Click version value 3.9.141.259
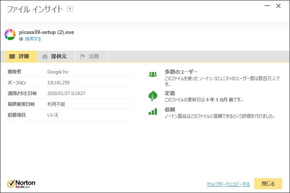 (x=59, y=83)
